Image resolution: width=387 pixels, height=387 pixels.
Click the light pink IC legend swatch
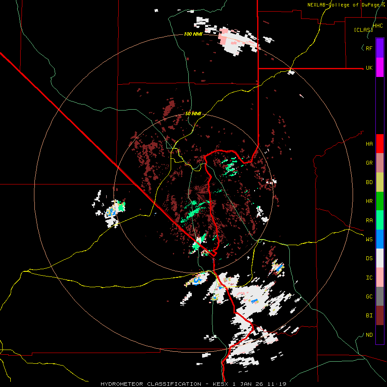[x=380, y=277]
